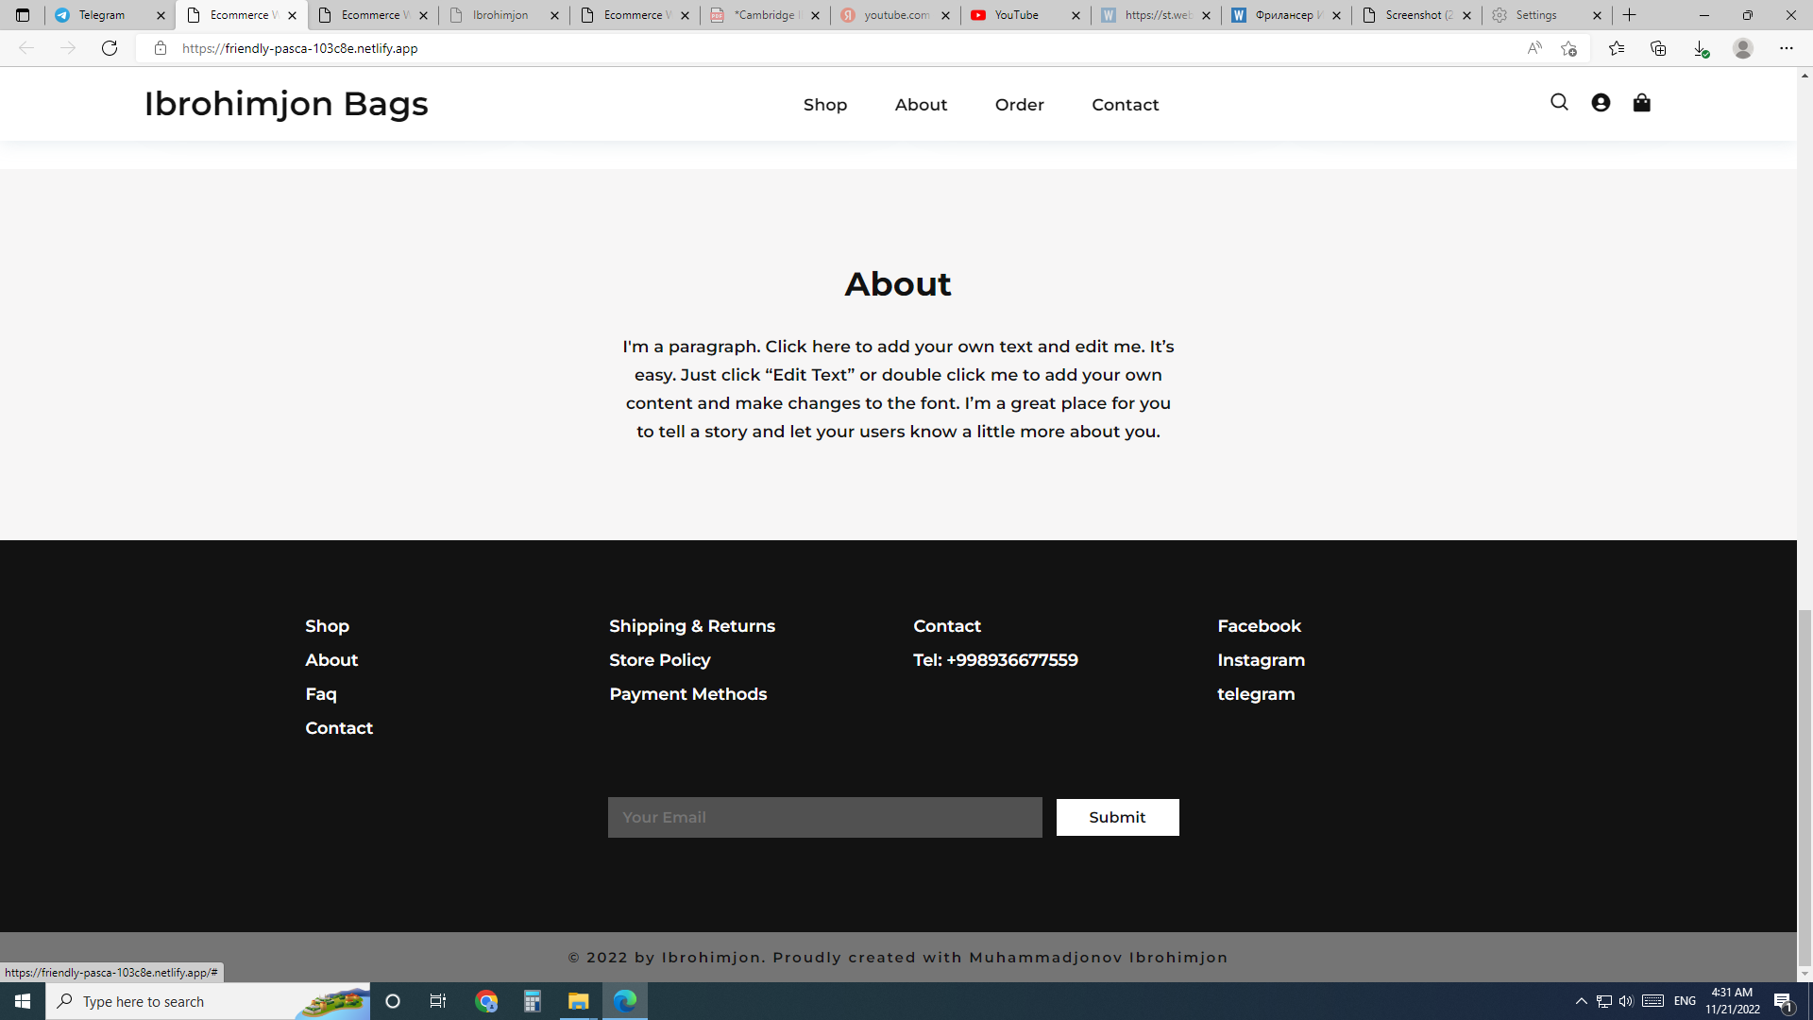View site information lock icon
1813x1020 pixels.
161,48
